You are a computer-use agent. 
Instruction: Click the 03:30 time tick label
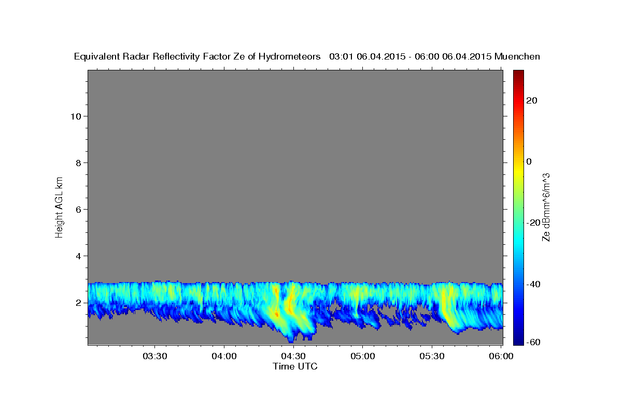[x=155, y=356]
